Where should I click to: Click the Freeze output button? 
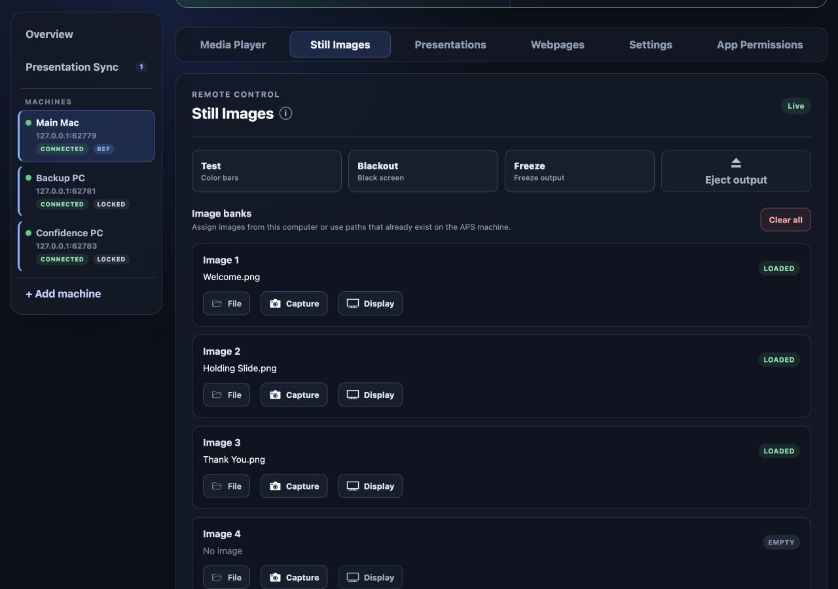(579, 171)
